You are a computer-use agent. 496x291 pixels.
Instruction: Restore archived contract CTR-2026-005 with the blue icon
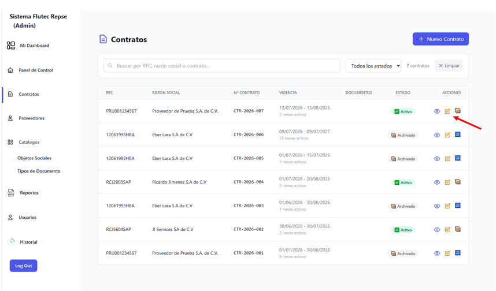pos(458,158)
